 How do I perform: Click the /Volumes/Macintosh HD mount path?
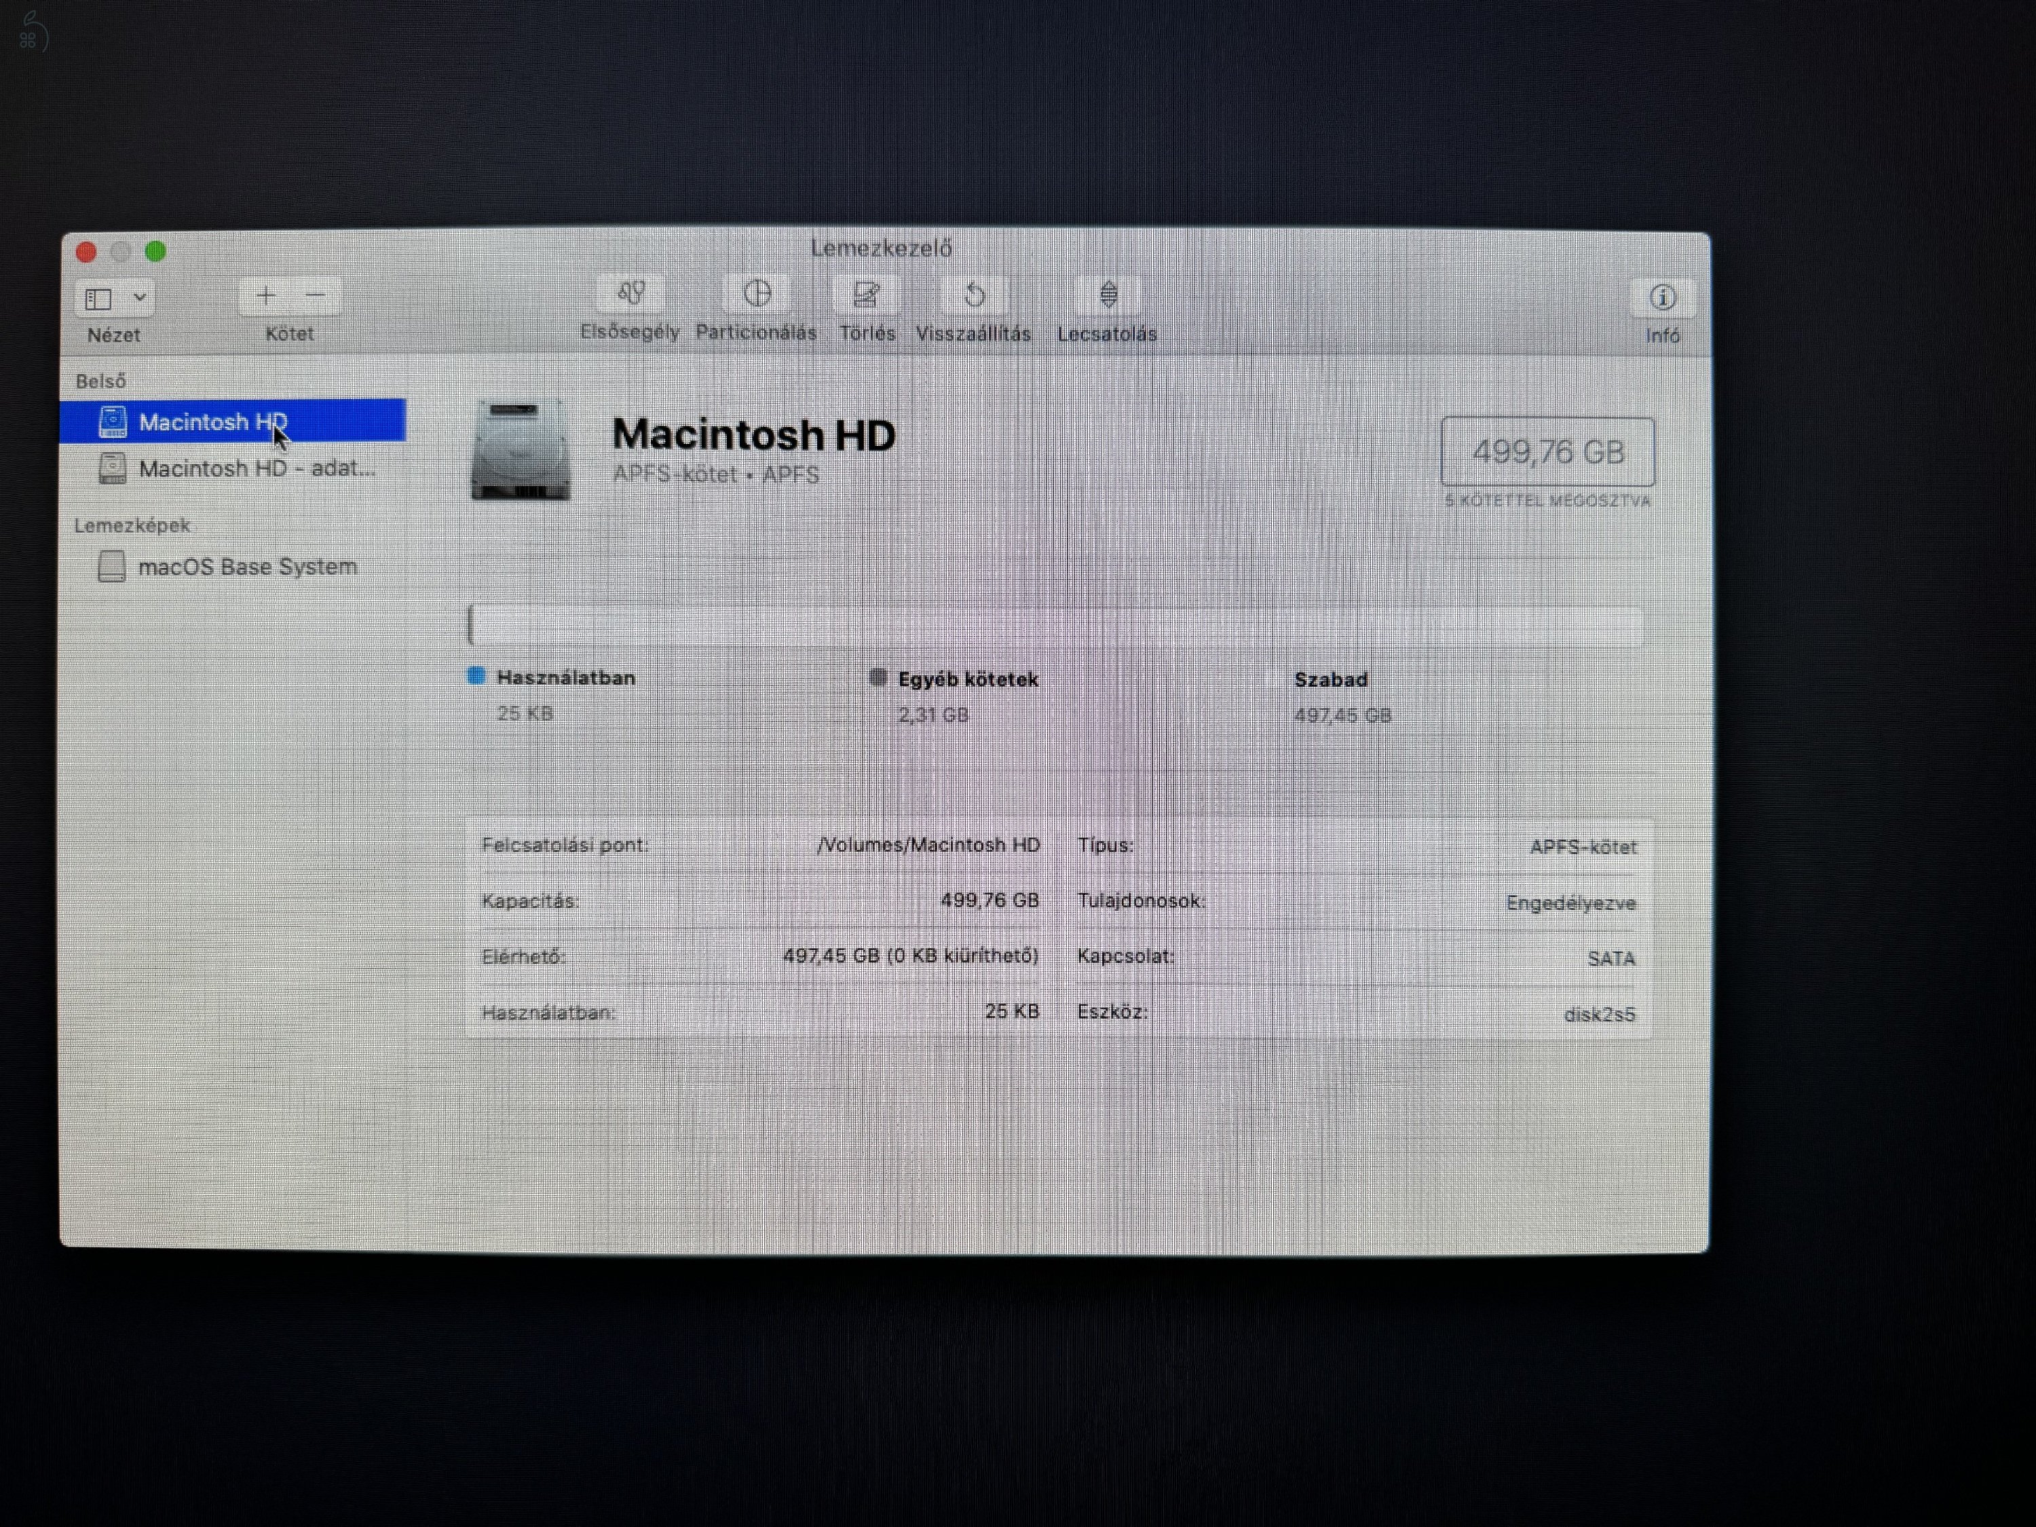coord(928,845)
